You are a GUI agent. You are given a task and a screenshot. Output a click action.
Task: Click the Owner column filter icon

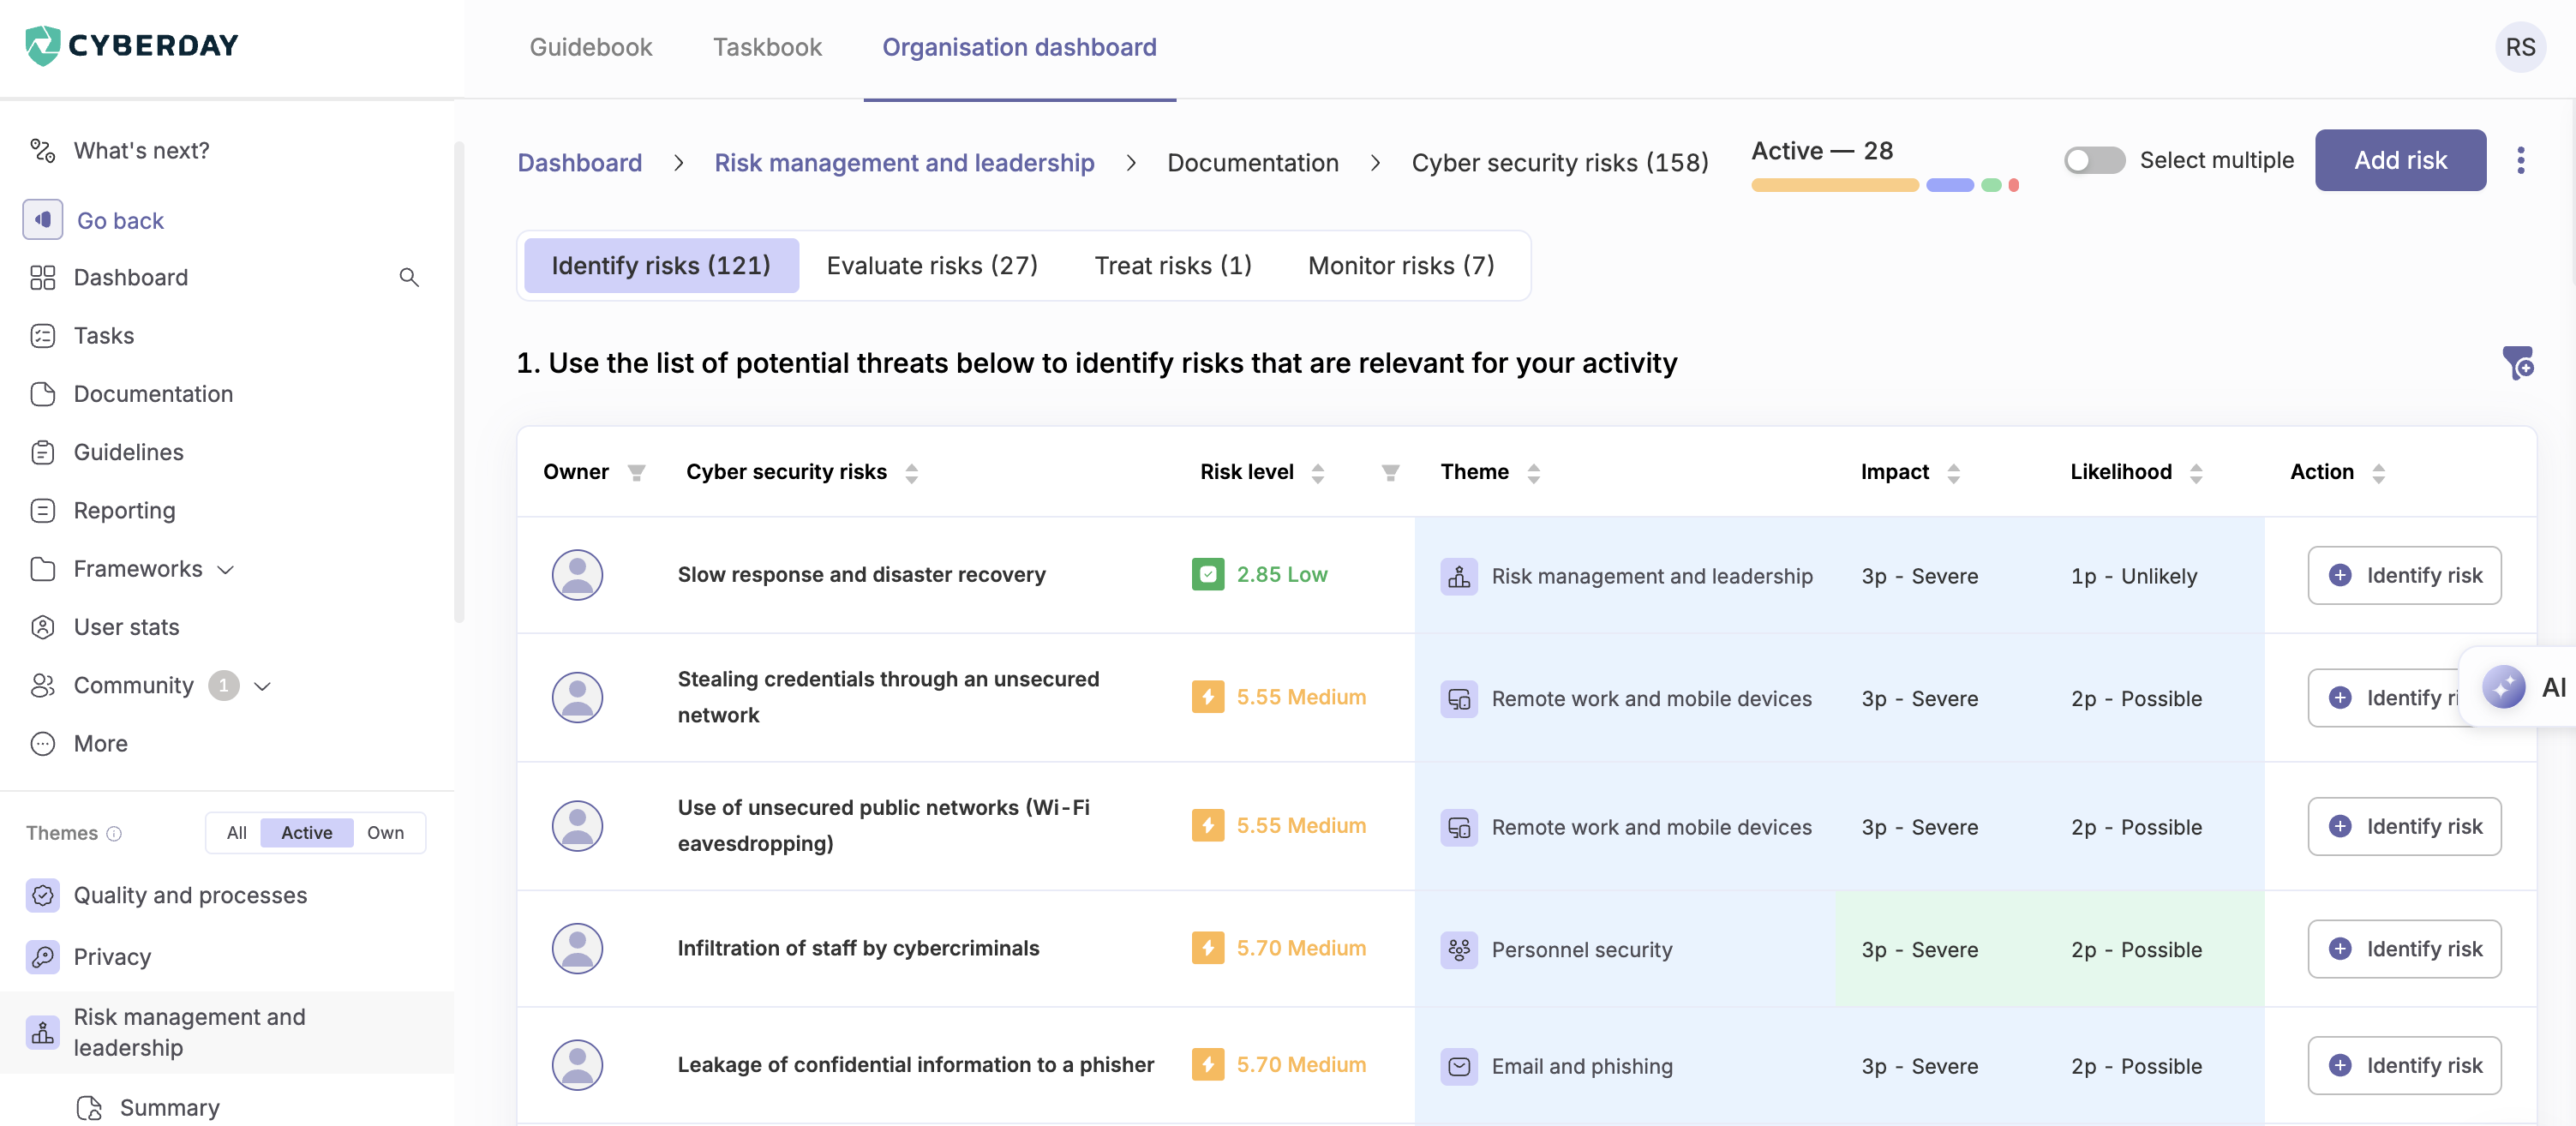tap(636, 473)
